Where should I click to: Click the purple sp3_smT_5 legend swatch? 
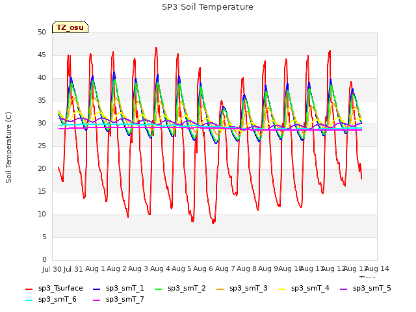point(344,289)
